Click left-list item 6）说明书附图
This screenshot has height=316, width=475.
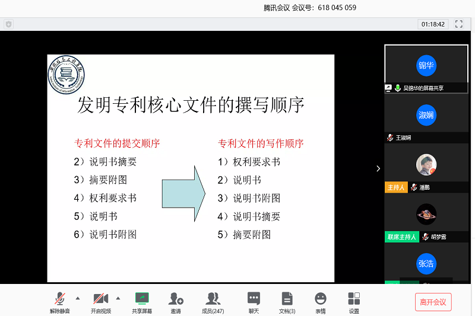click(x=105, y=234)
